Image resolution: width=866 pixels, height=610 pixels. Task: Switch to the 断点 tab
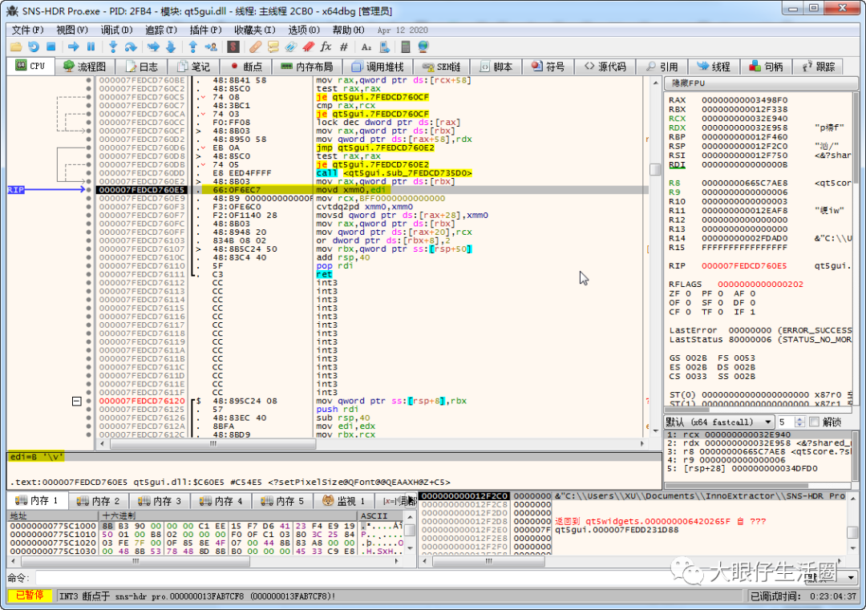point(247,67)
